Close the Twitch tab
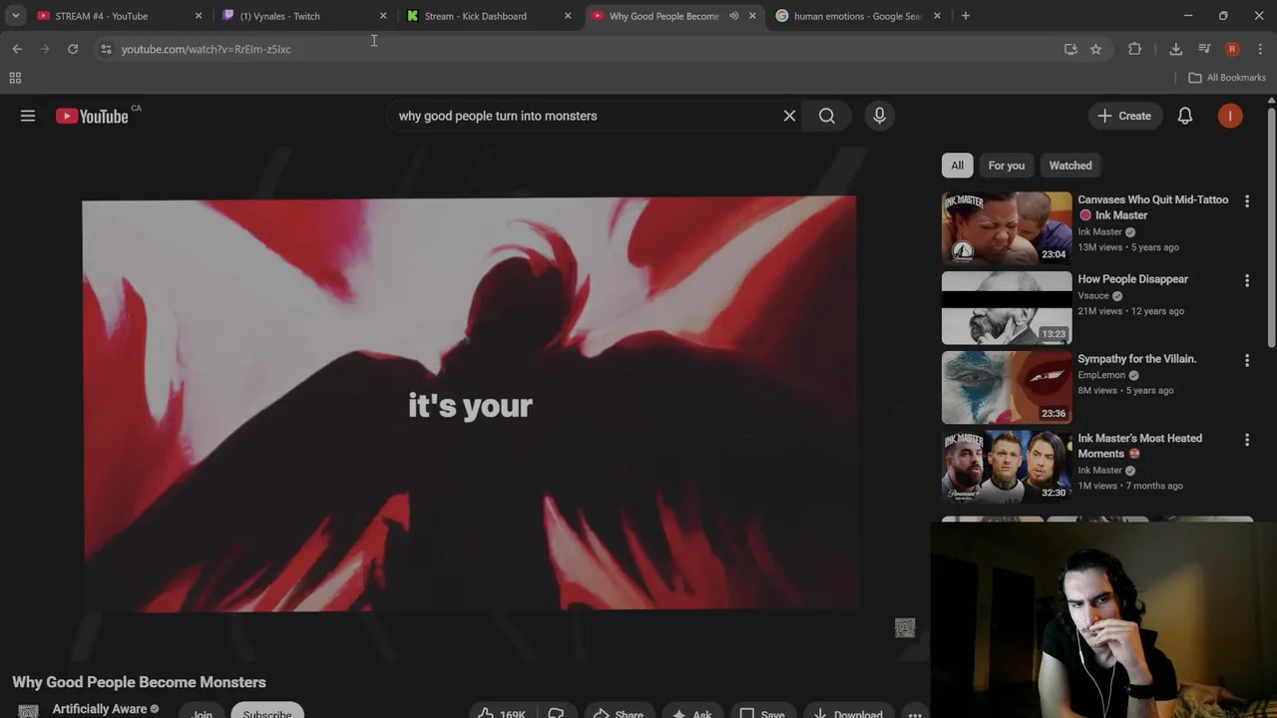 pos(383,16)
